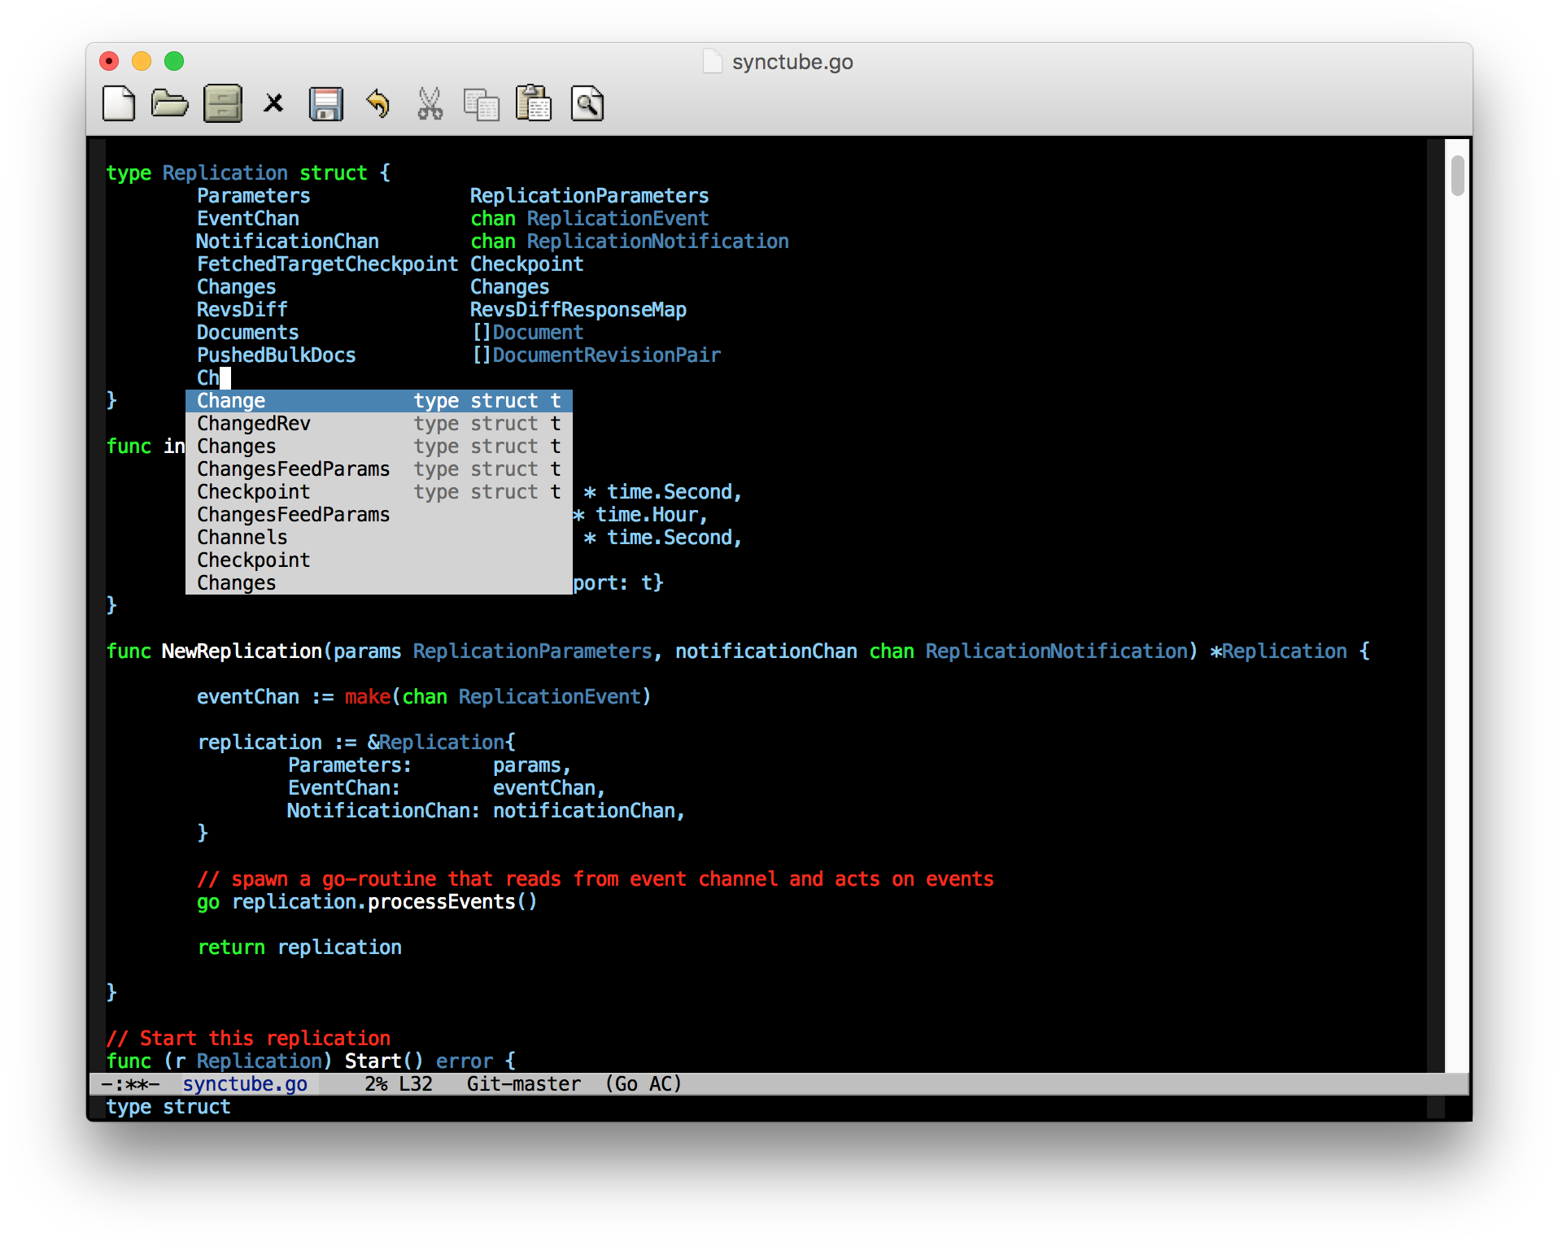Pick "Channels" in the autocomplete popup
The width and height of the screenshot is (1558, 1242).
click(242, 537)
